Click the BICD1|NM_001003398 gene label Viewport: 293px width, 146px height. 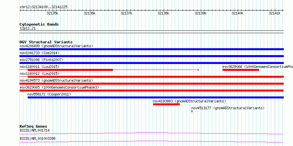click(38, 138)
